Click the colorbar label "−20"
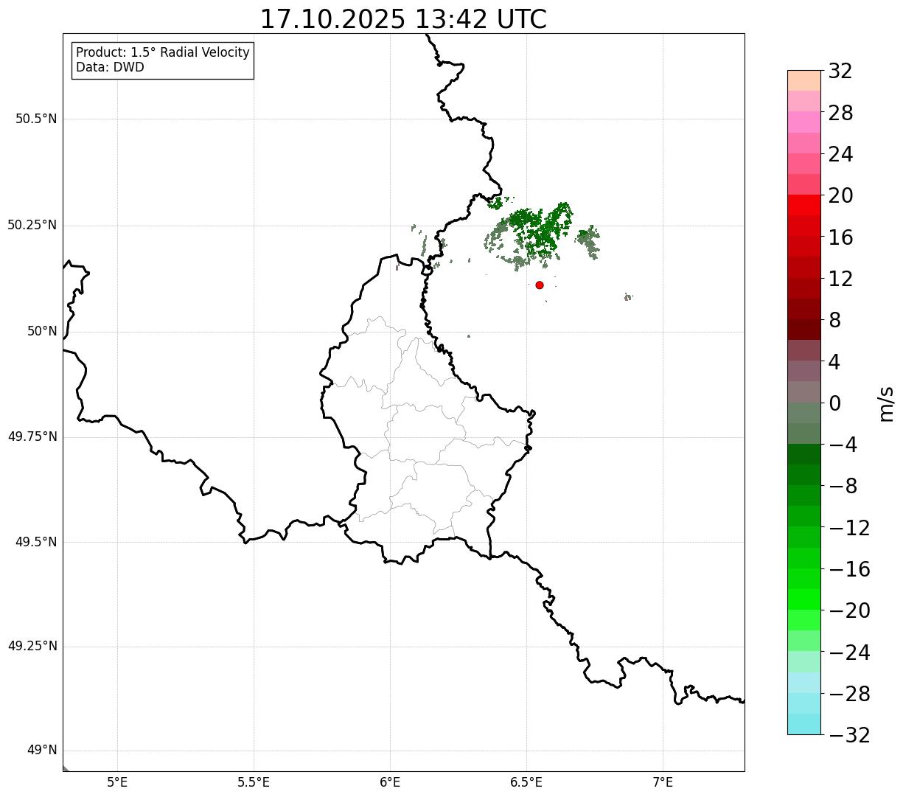This screenshot has height=797, width=903. click(849, 610)
